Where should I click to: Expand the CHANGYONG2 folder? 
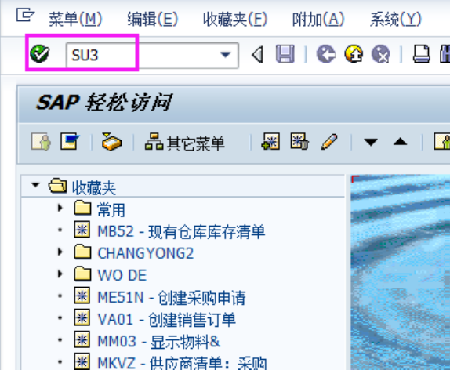pyautogui.click(x=60, y=252)
